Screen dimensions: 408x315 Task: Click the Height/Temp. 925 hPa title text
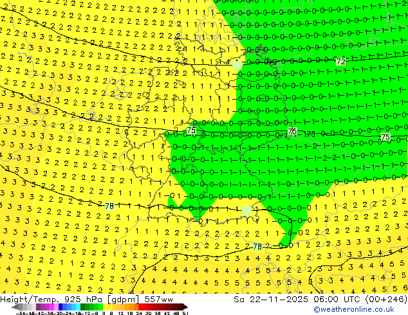tap(51, 300)
